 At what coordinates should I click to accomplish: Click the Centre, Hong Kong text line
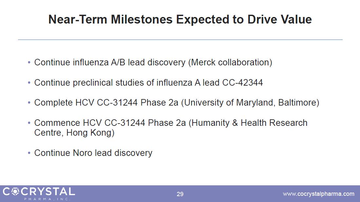tap(74, 133)
